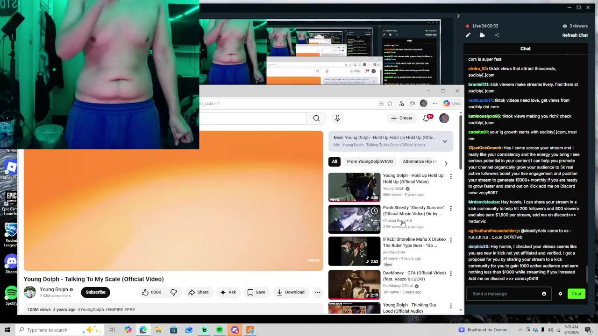The height and width of the screenshot is (336, 598).
Task: Click YouTube page scrollbar
Action: pos(461,142)
